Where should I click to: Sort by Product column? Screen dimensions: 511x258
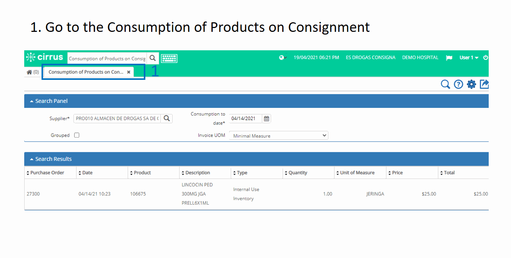tap(140, 173)
